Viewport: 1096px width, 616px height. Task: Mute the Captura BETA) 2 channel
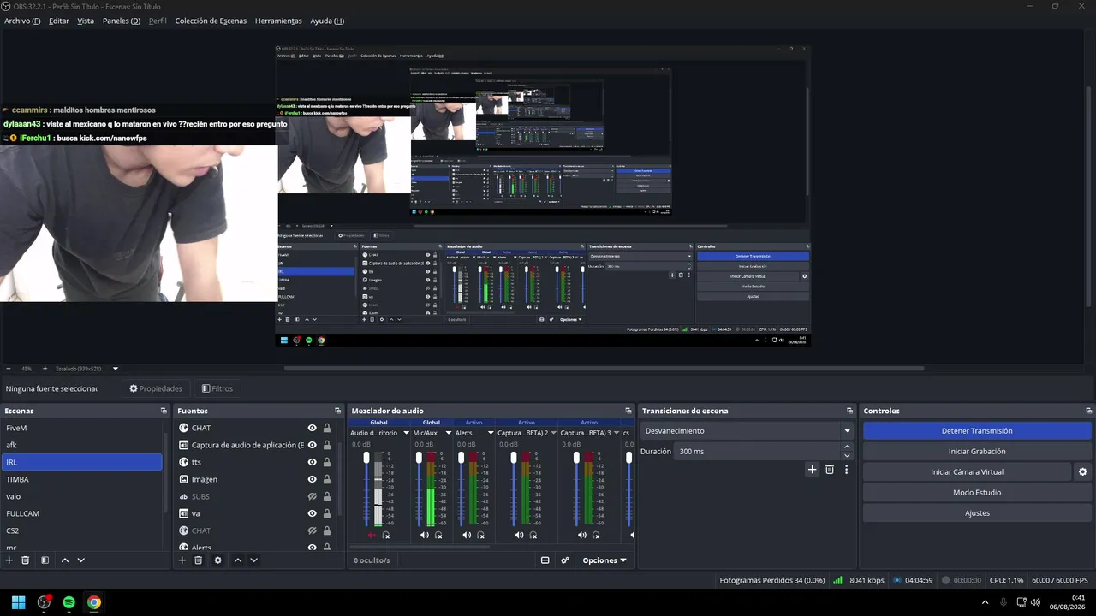pyautogui.click(x=520, y=536)
